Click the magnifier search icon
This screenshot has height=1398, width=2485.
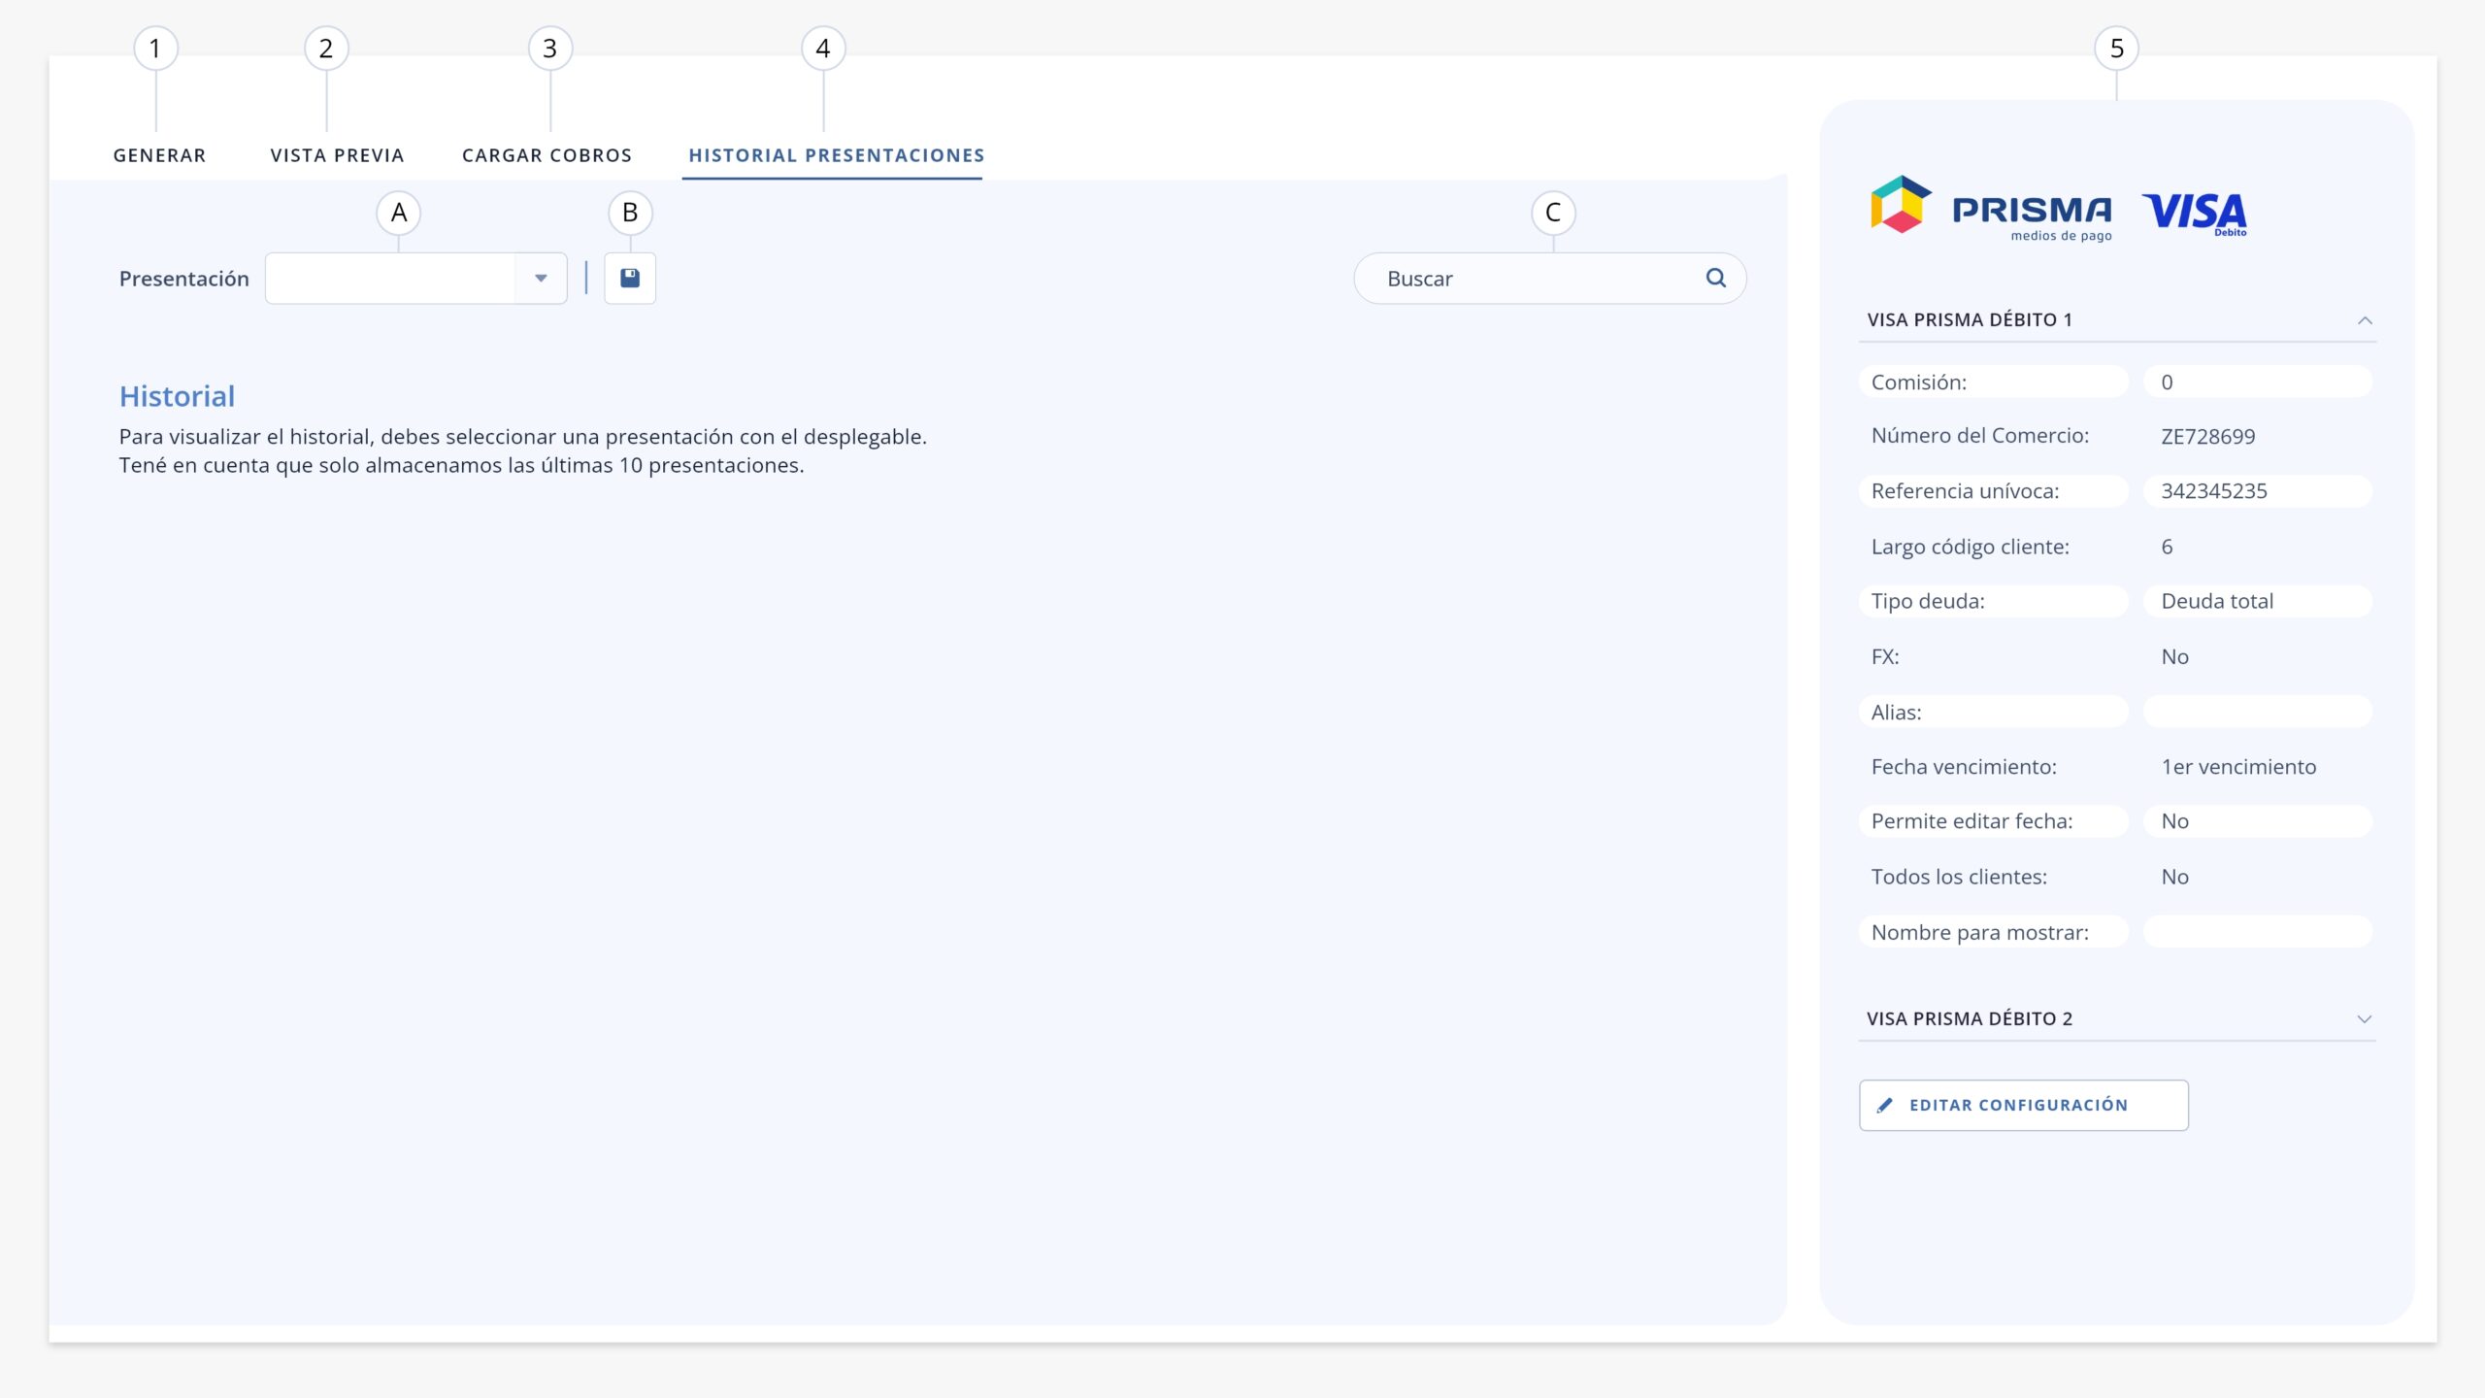click(1716, 279)
